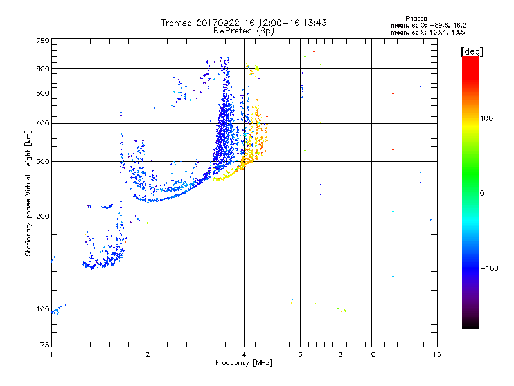Click colorbar tick label '-100'
The width and height of the screenshot is (514, 386).
[x=489, y=268]
